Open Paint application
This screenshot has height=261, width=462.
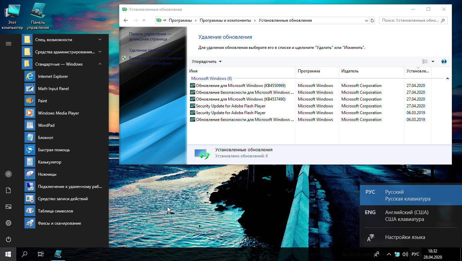(x=63, y=101)
